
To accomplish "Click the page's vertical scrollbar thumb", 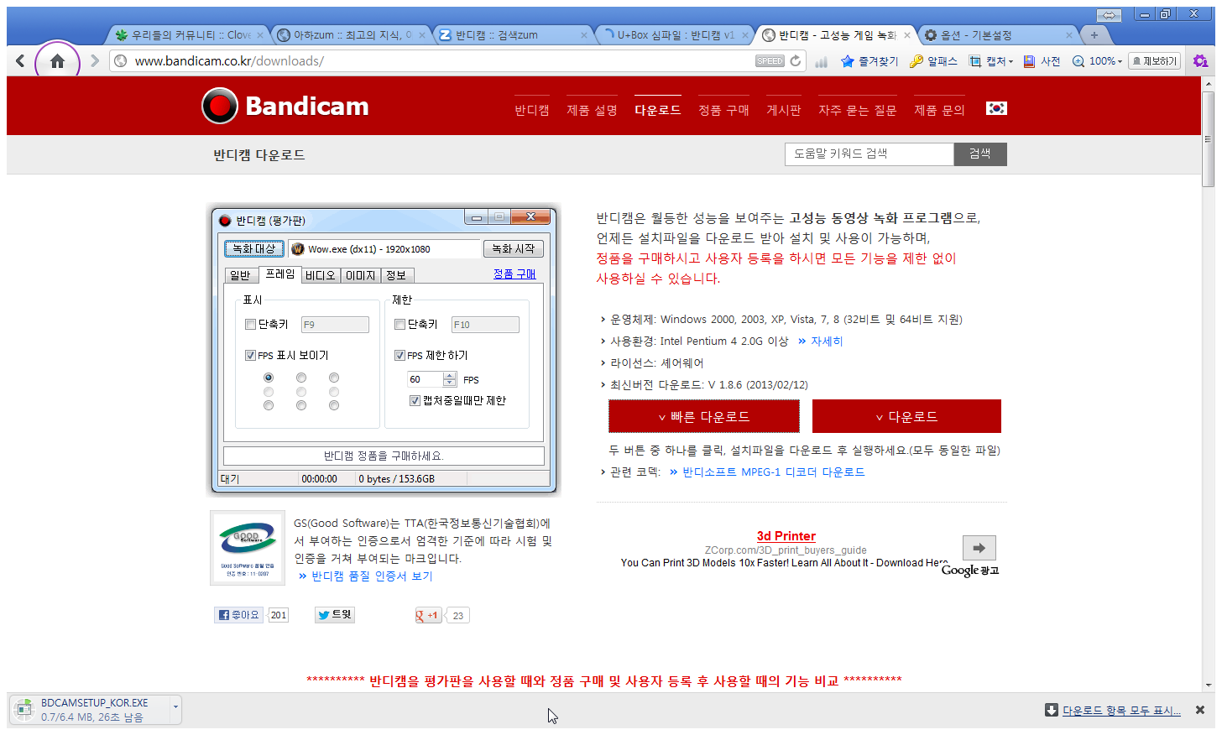I will click(x=1208, y=151).
